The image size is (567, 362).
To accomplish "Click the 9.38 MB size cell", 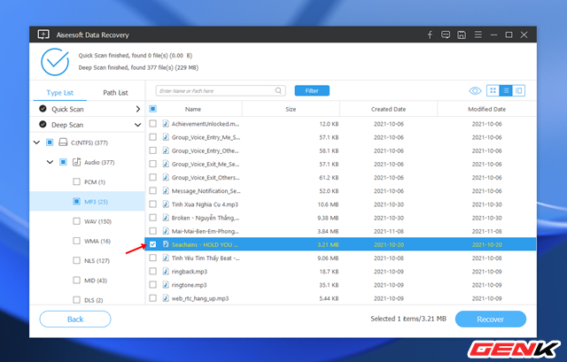I will pos(328,218).
